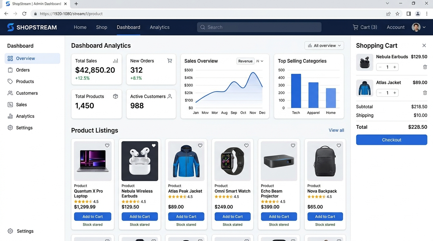Click the box icon on Total Products card
Screen dimensions: 433x241
[115, 96]
